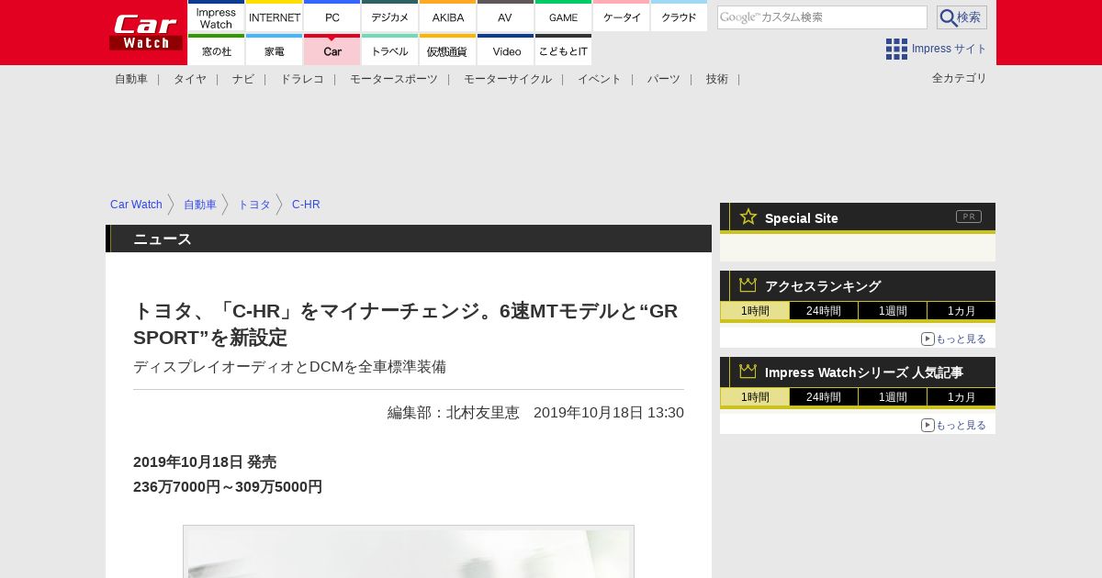Open the 仮想通貨 Watch tab
Screen dimensions: 1102x578
(x=447, y=50)
